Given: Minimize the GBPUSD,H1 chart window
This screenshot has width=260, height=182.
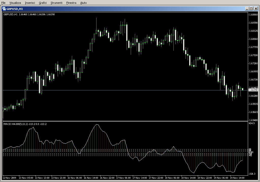Looking at the screenshot, I should [x=247, y=9].
